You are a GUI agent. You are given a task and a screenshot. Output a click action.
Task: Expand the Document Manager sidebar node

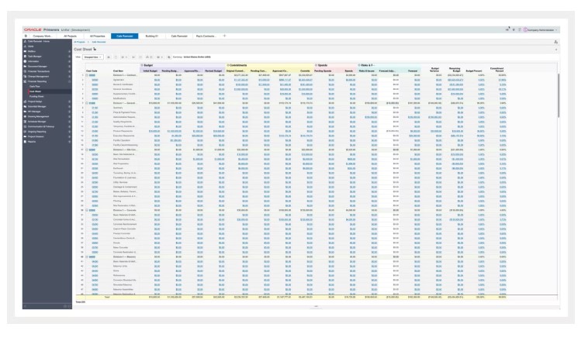pos(69,67)
